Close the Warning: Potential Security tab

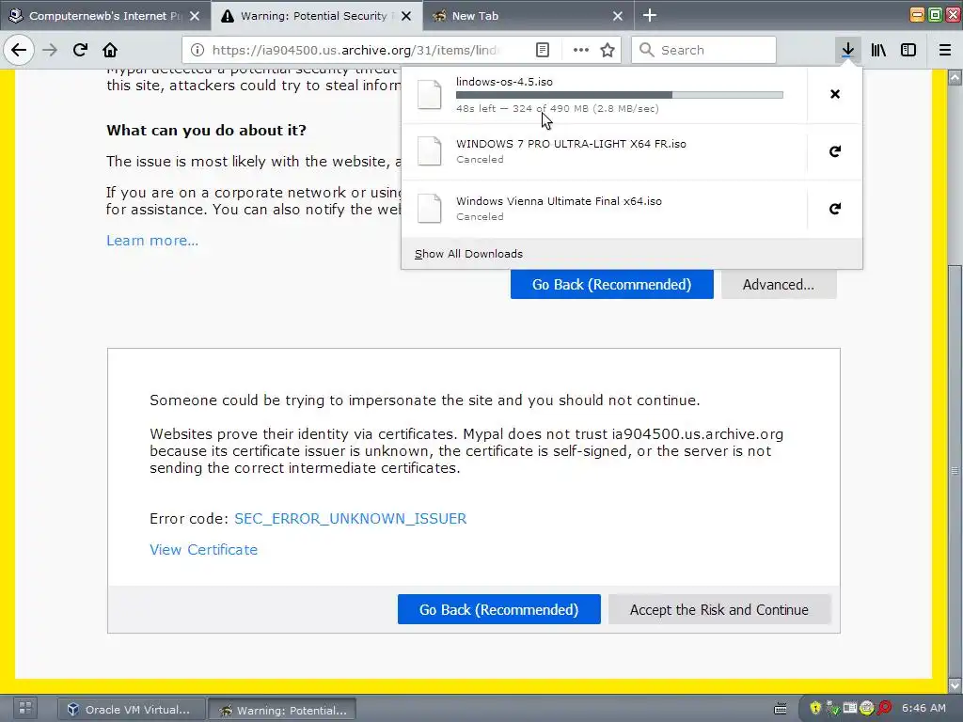coord(406,16)
